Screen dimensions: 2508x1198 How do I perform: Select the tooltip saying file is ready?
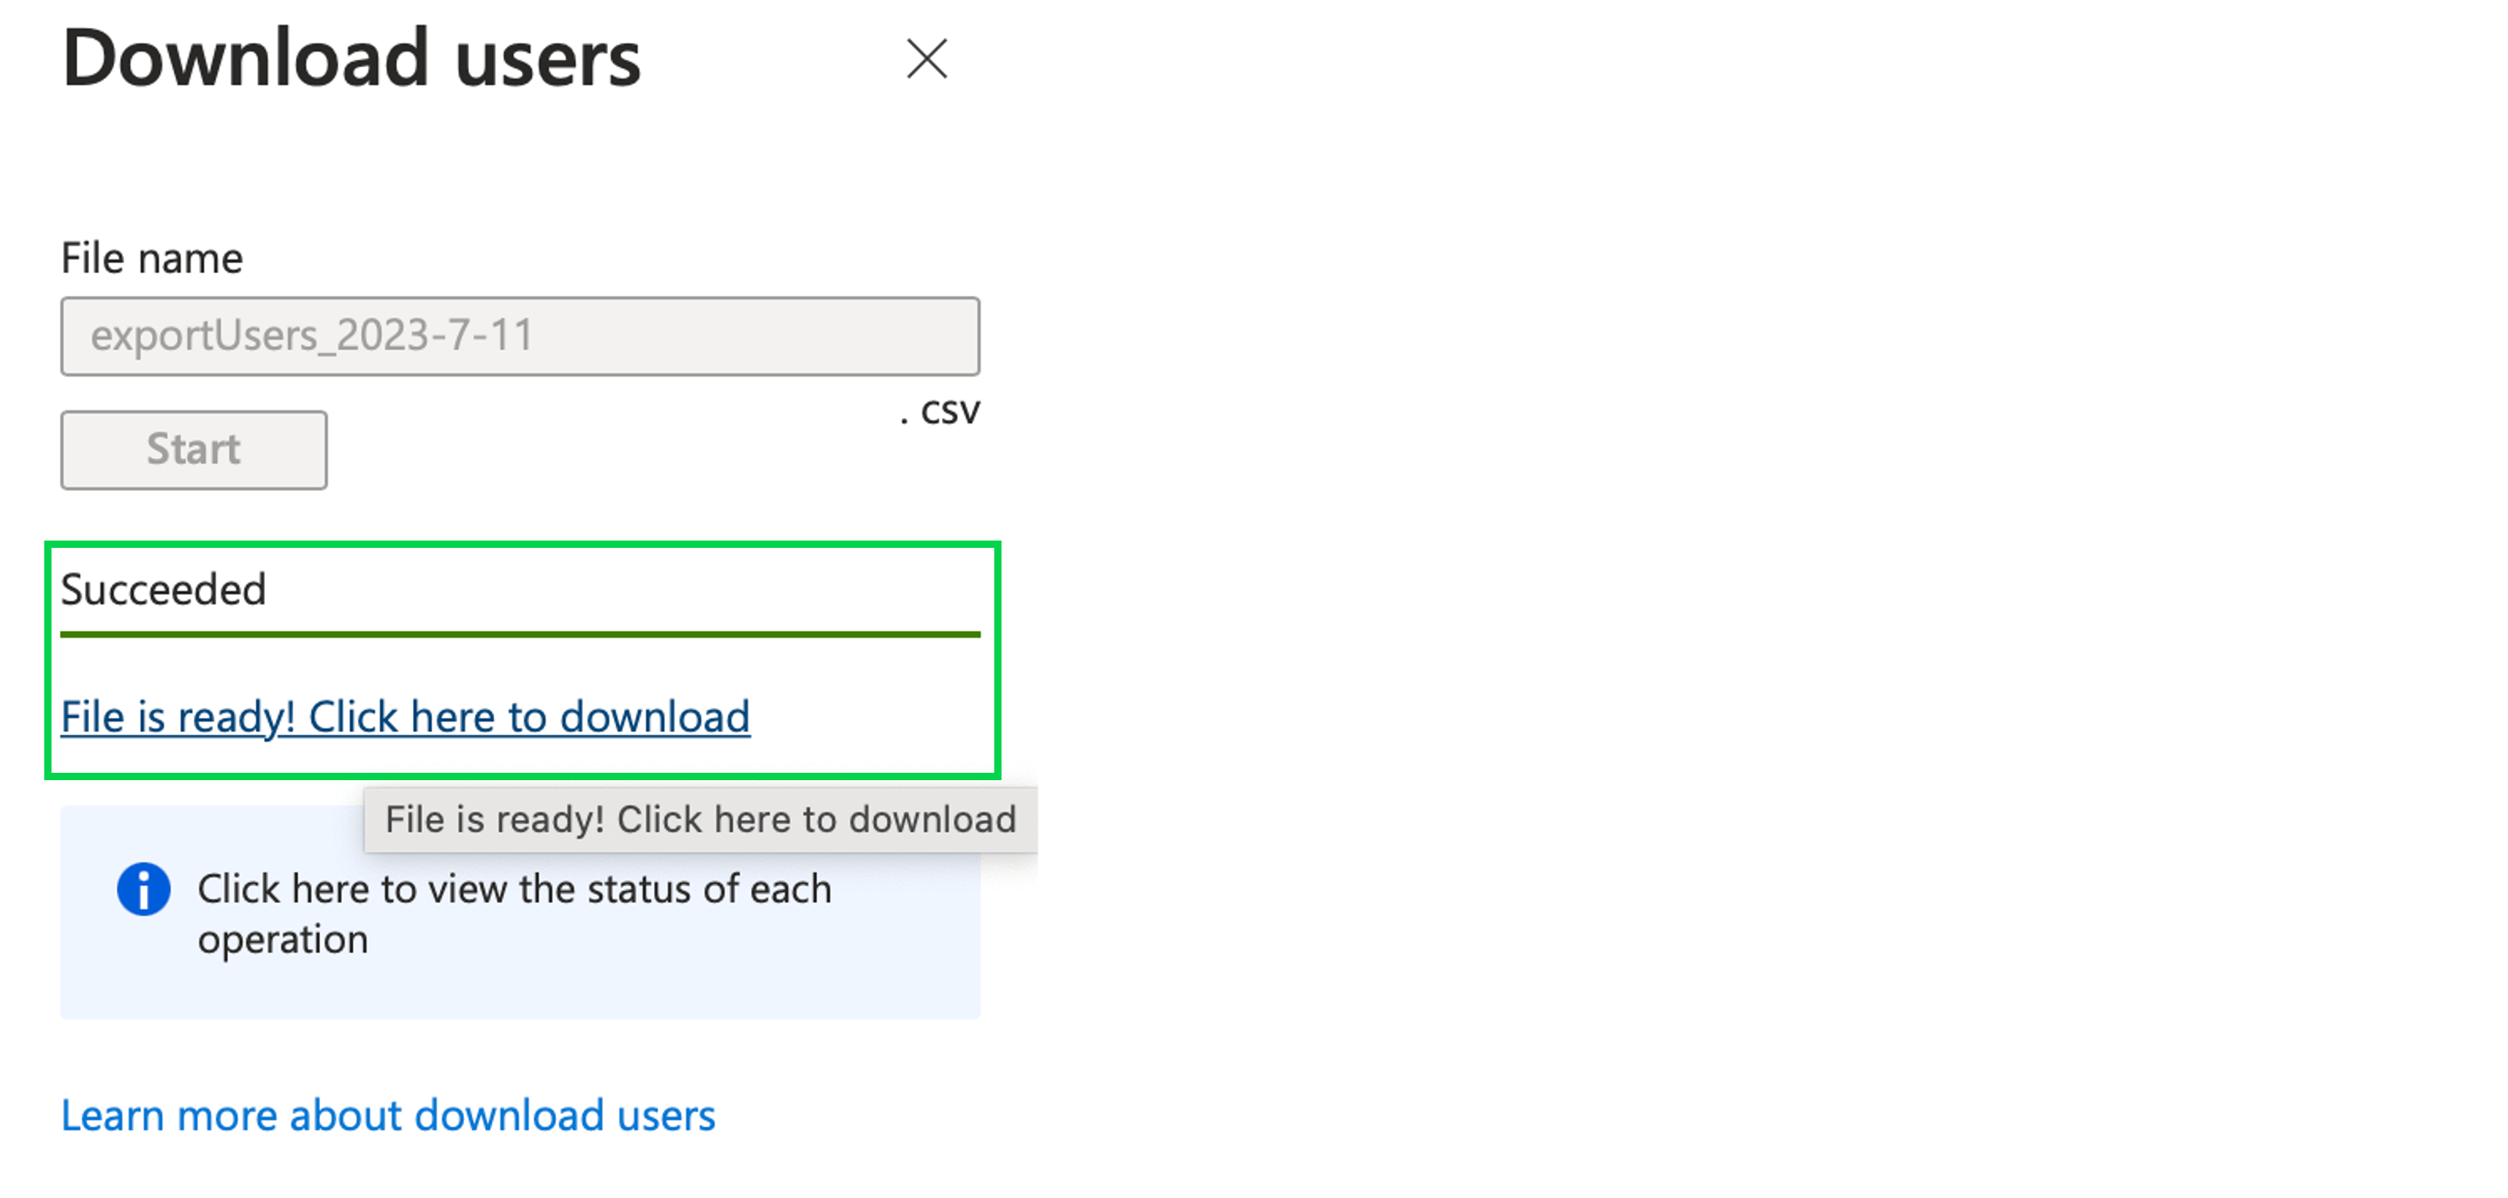click(x=700, y=820)
